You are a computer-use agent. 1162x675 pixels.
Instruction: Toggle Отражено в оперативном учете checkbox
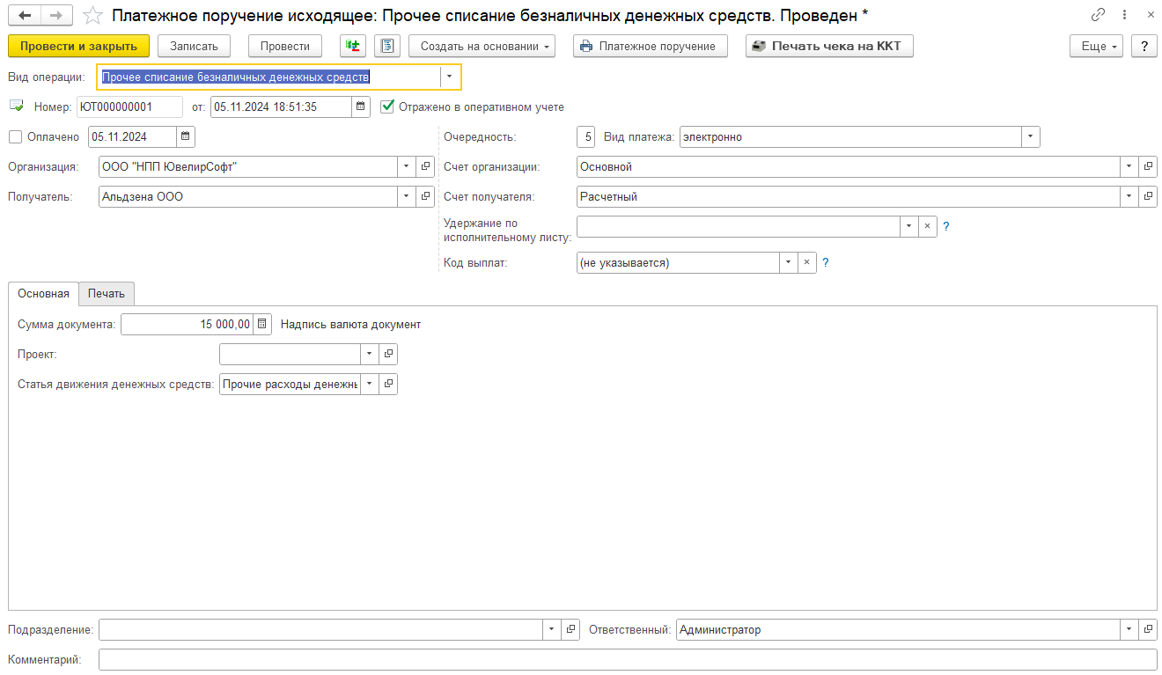[387, 106]
